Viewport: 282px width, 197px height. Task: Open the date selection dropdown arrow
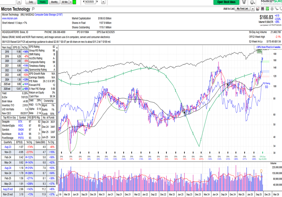click(103, 2)
